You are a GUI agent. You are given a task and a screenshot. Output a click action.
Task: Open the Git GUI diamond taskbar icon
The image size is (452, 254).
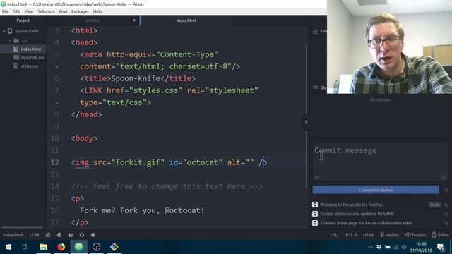click(x=114, y=247)
